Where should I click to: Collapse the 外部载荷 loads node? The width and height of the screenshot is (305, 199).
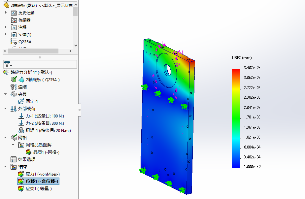(5, 109)
